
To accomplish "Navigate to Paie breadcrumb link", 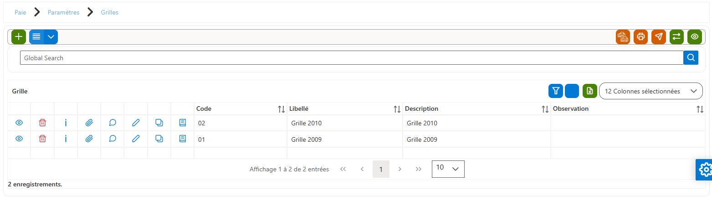I will (x=20, y=12).
